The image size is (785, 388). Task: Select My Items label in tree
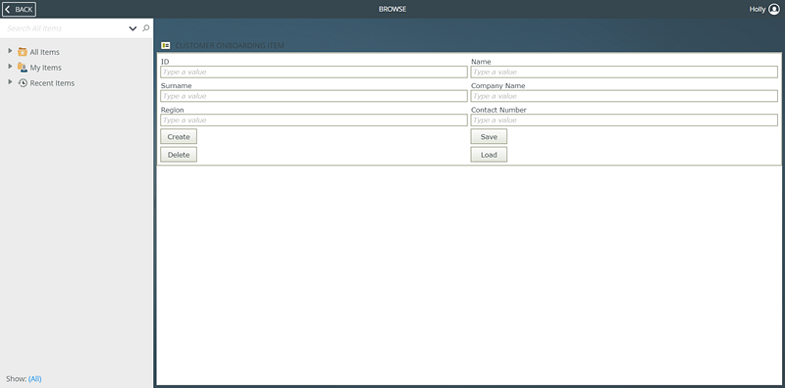coord(45,68)
